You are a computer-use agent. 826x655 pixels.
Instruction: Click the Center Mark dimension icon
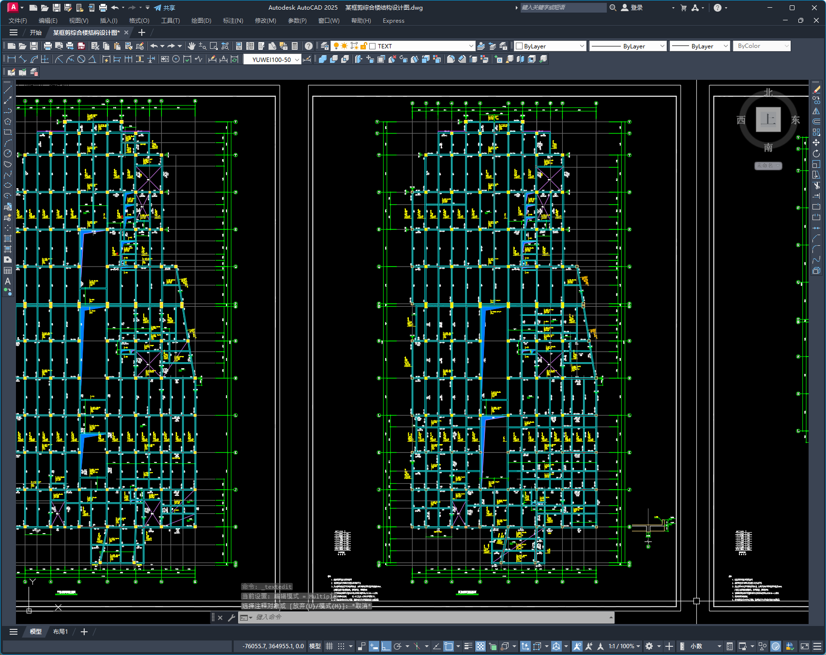point(176,59)
